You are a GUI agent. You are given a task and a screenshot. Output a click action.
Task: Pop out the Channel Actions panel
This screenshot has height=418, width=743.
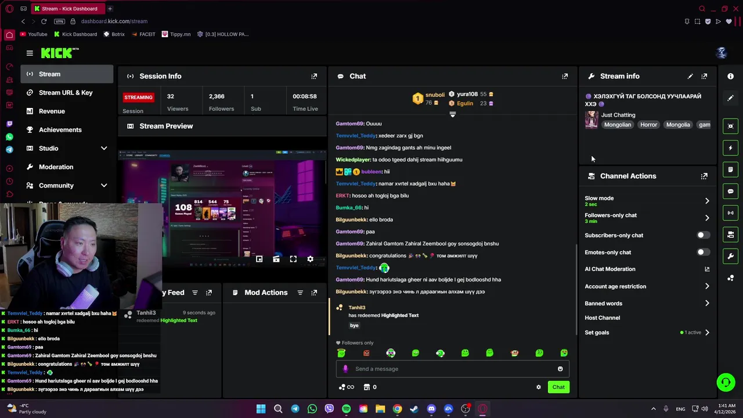click(704, 176)
